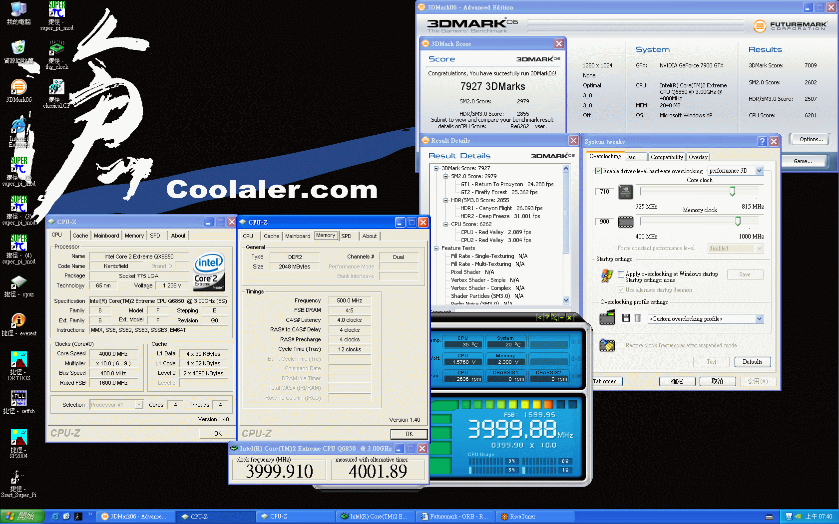Viewport: 839px width, 524px height.
Task: Check Apply overclocking at Windows startup
Action: click(x=621, y=274)
